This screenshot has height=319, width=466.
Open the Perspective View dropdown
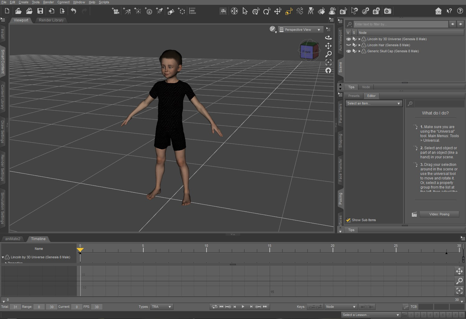[x=300, y=30]
